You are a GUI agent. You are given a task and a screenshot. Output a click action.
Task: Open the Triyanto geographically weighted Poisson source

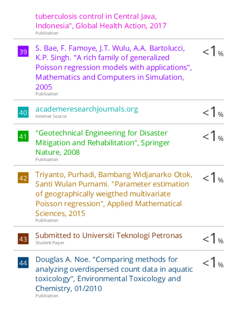point(114,194)
